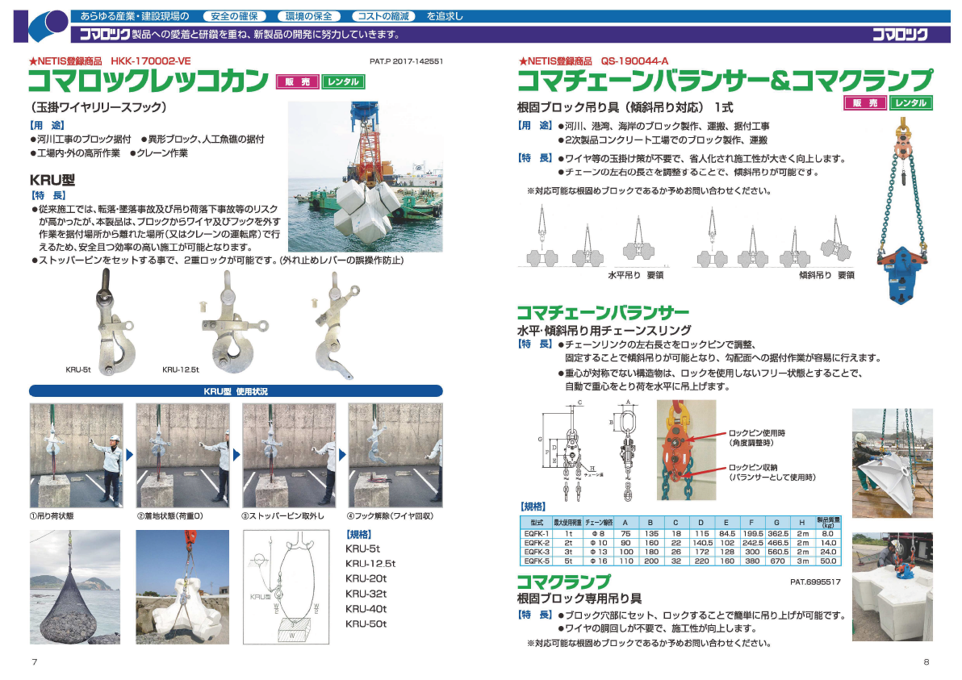The image size is (962, 680).
Task: Click page number 7 at bottom left
Action: (35, 661)
